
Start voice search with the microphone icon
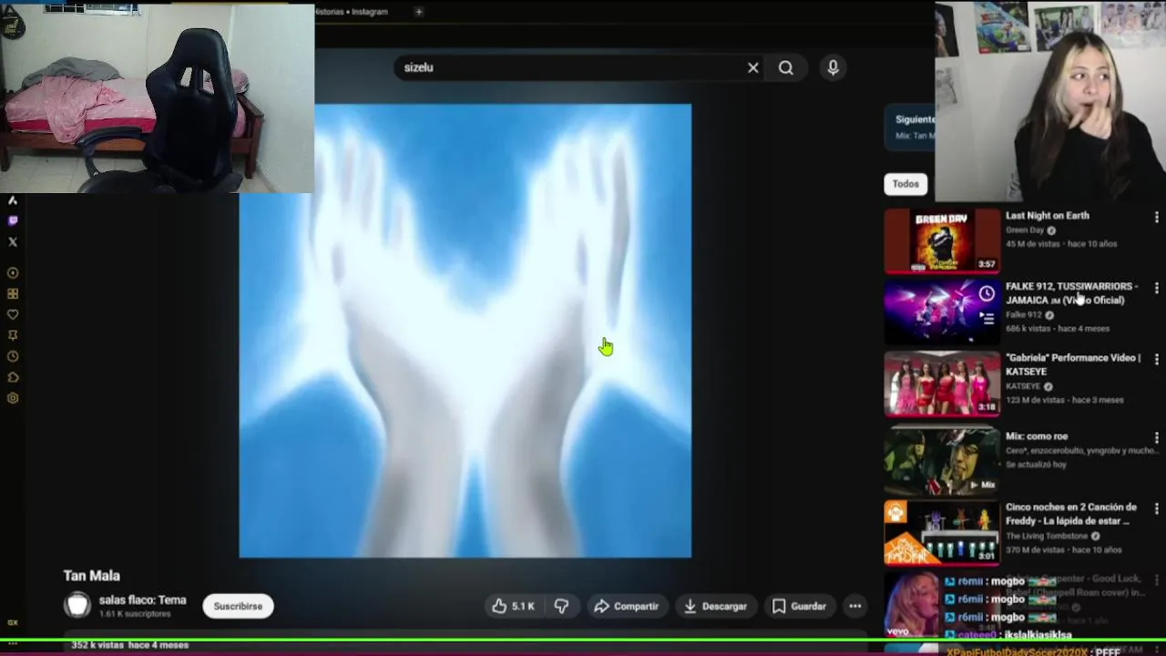[833, 67]
